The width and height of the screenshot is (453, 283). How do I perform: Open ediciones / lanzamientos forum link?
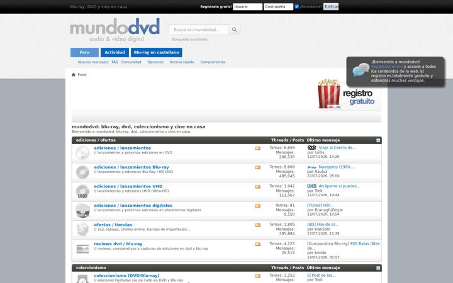tap(123, 148)
